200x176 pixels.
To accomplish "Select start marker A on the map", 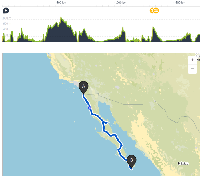I will (x=83, y=87).
